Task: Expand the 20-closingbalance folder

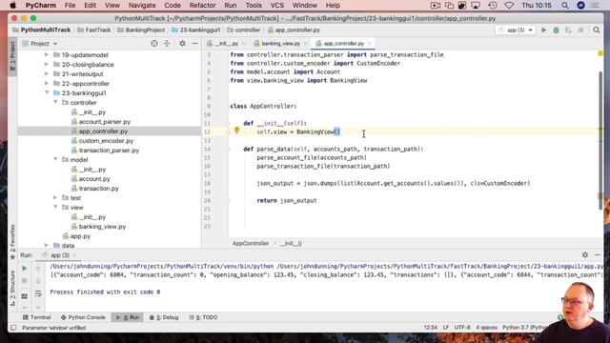Action: click(x=47, y=64)
